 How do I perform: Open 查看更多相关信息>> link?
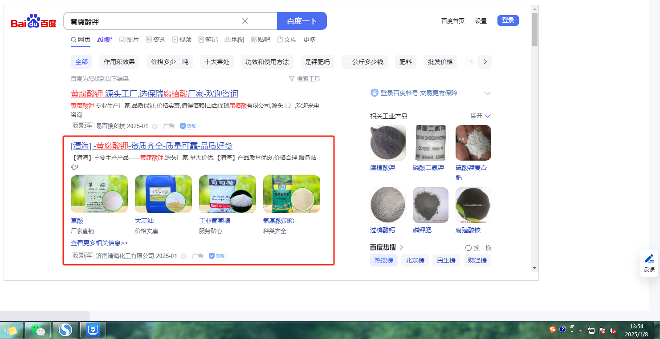(99, 243)
